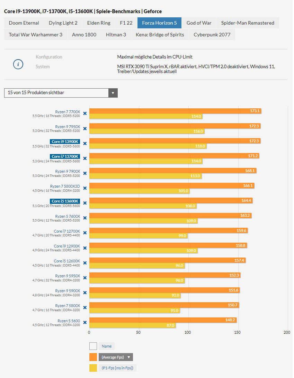Open the God of War tab
Image resolution: width=294 pixels, height=378 pixels.
[199, 23]
